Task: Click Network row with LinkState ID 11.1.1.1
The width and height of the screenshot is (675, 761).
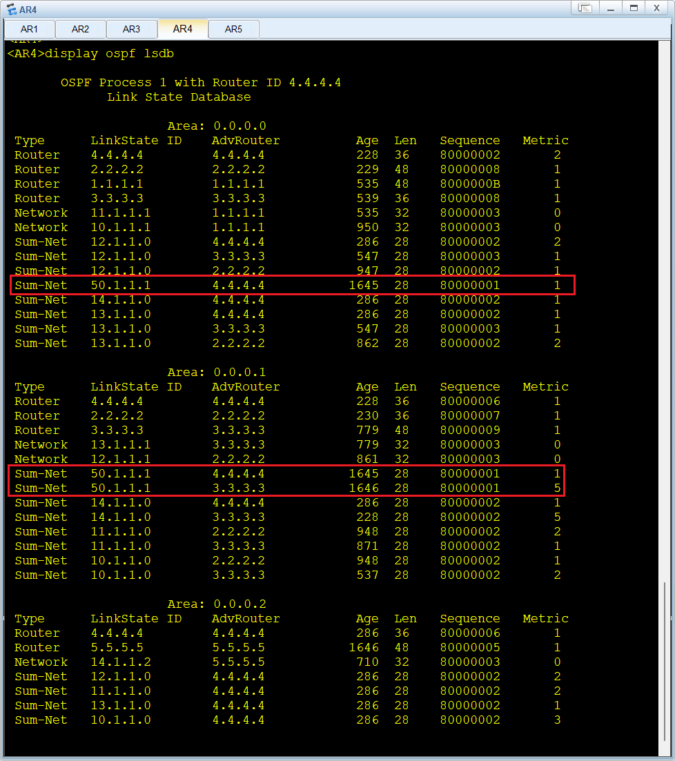Action: tap(288, 213)
